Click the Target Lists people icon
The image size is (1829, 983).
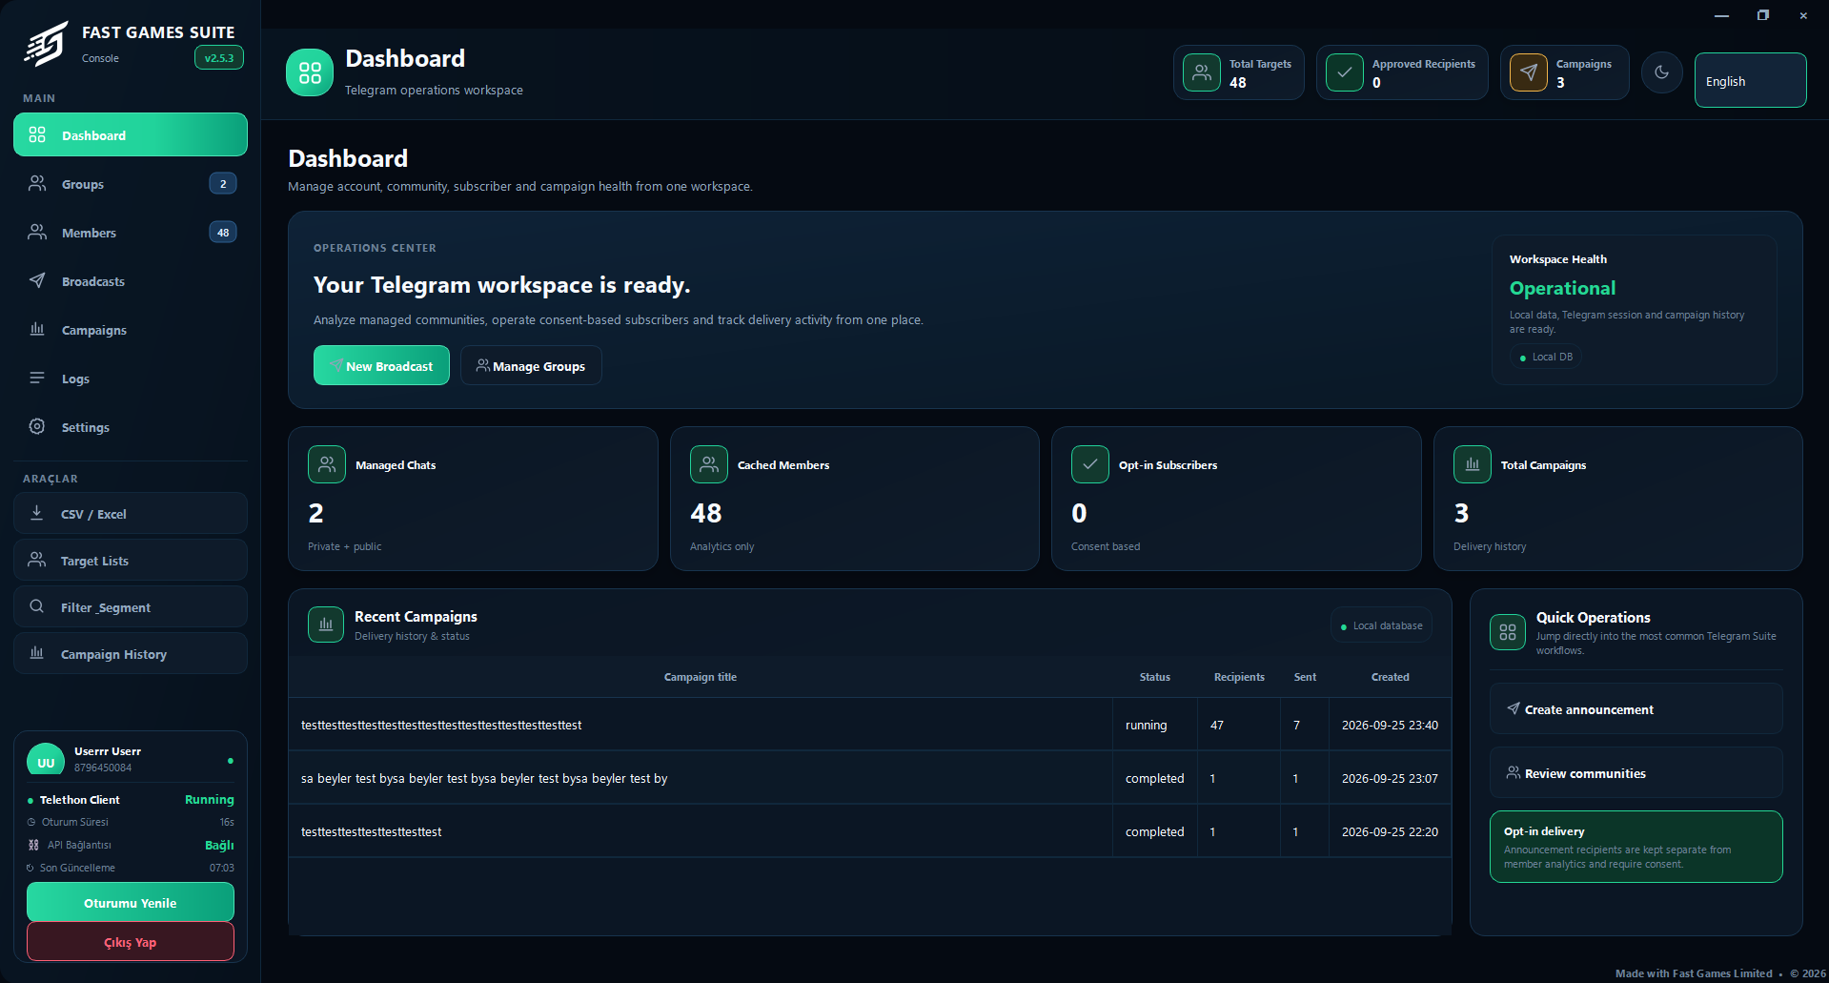pyautogui.click(x=37, y=560)
